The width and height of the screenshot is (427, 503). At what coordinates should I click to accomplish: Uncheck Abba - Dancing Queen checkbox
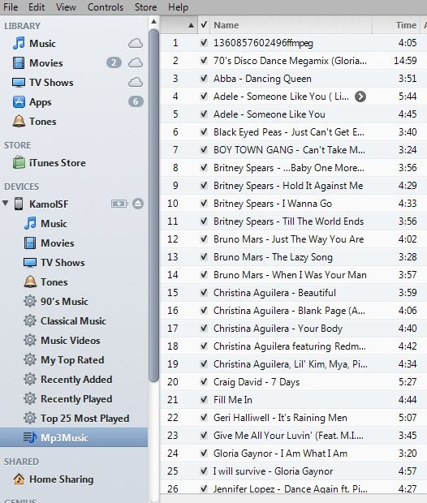point(204,78)
